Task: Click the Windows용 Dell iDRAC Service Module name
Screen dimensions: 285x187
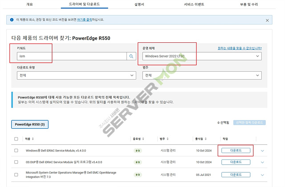Action: coord(56,150)
